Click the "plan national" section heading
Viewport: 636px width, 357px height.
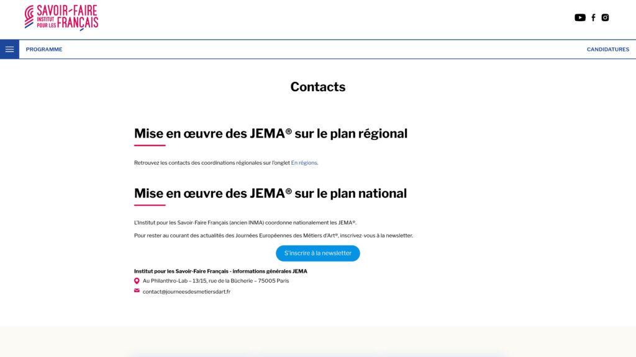[270, 193]
